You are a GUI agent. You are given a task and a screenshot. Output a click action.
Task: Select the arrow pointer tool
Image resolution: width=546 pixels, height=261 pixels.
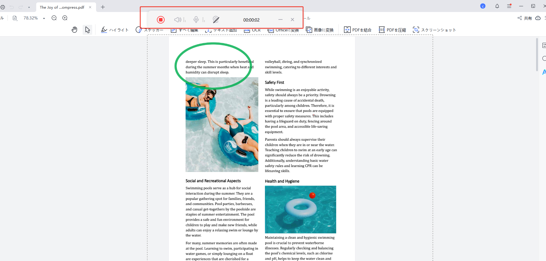click(87, 30)
